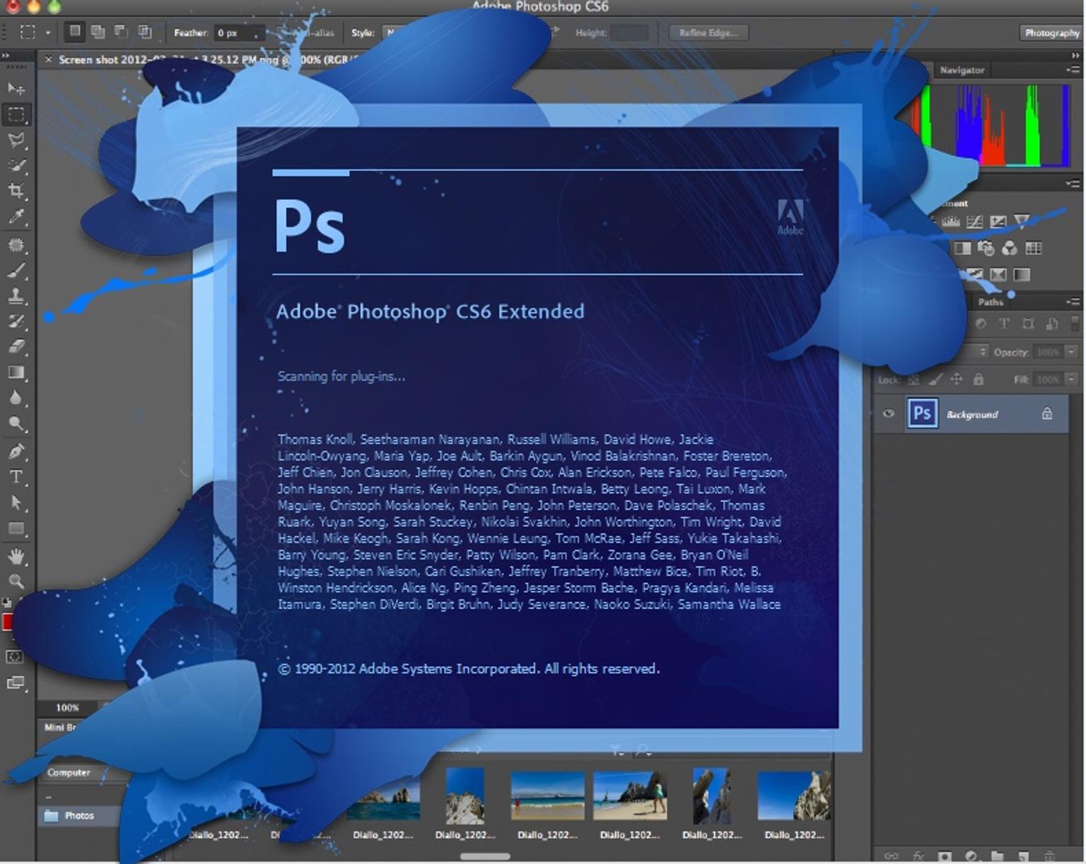Open the tool preset picker arrow
The image size is (1086, 864).
click(x=48, y=32)
